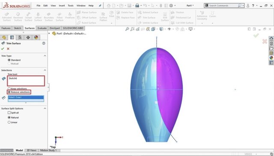Image resolution: width=274 pixels, height=156 pixels.
Task: Click the Zoom to Fit view icon
Action: tap(127, 29)
